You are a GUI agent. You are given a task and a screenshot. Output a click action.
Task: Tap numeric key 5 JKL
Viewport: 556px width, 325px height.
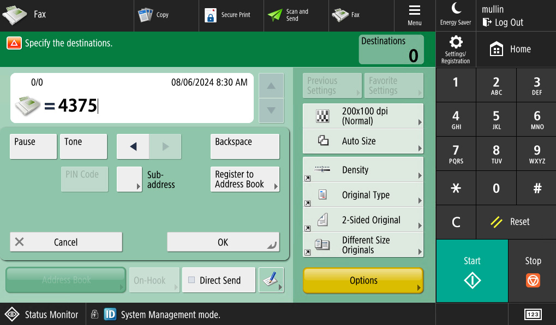496,119
